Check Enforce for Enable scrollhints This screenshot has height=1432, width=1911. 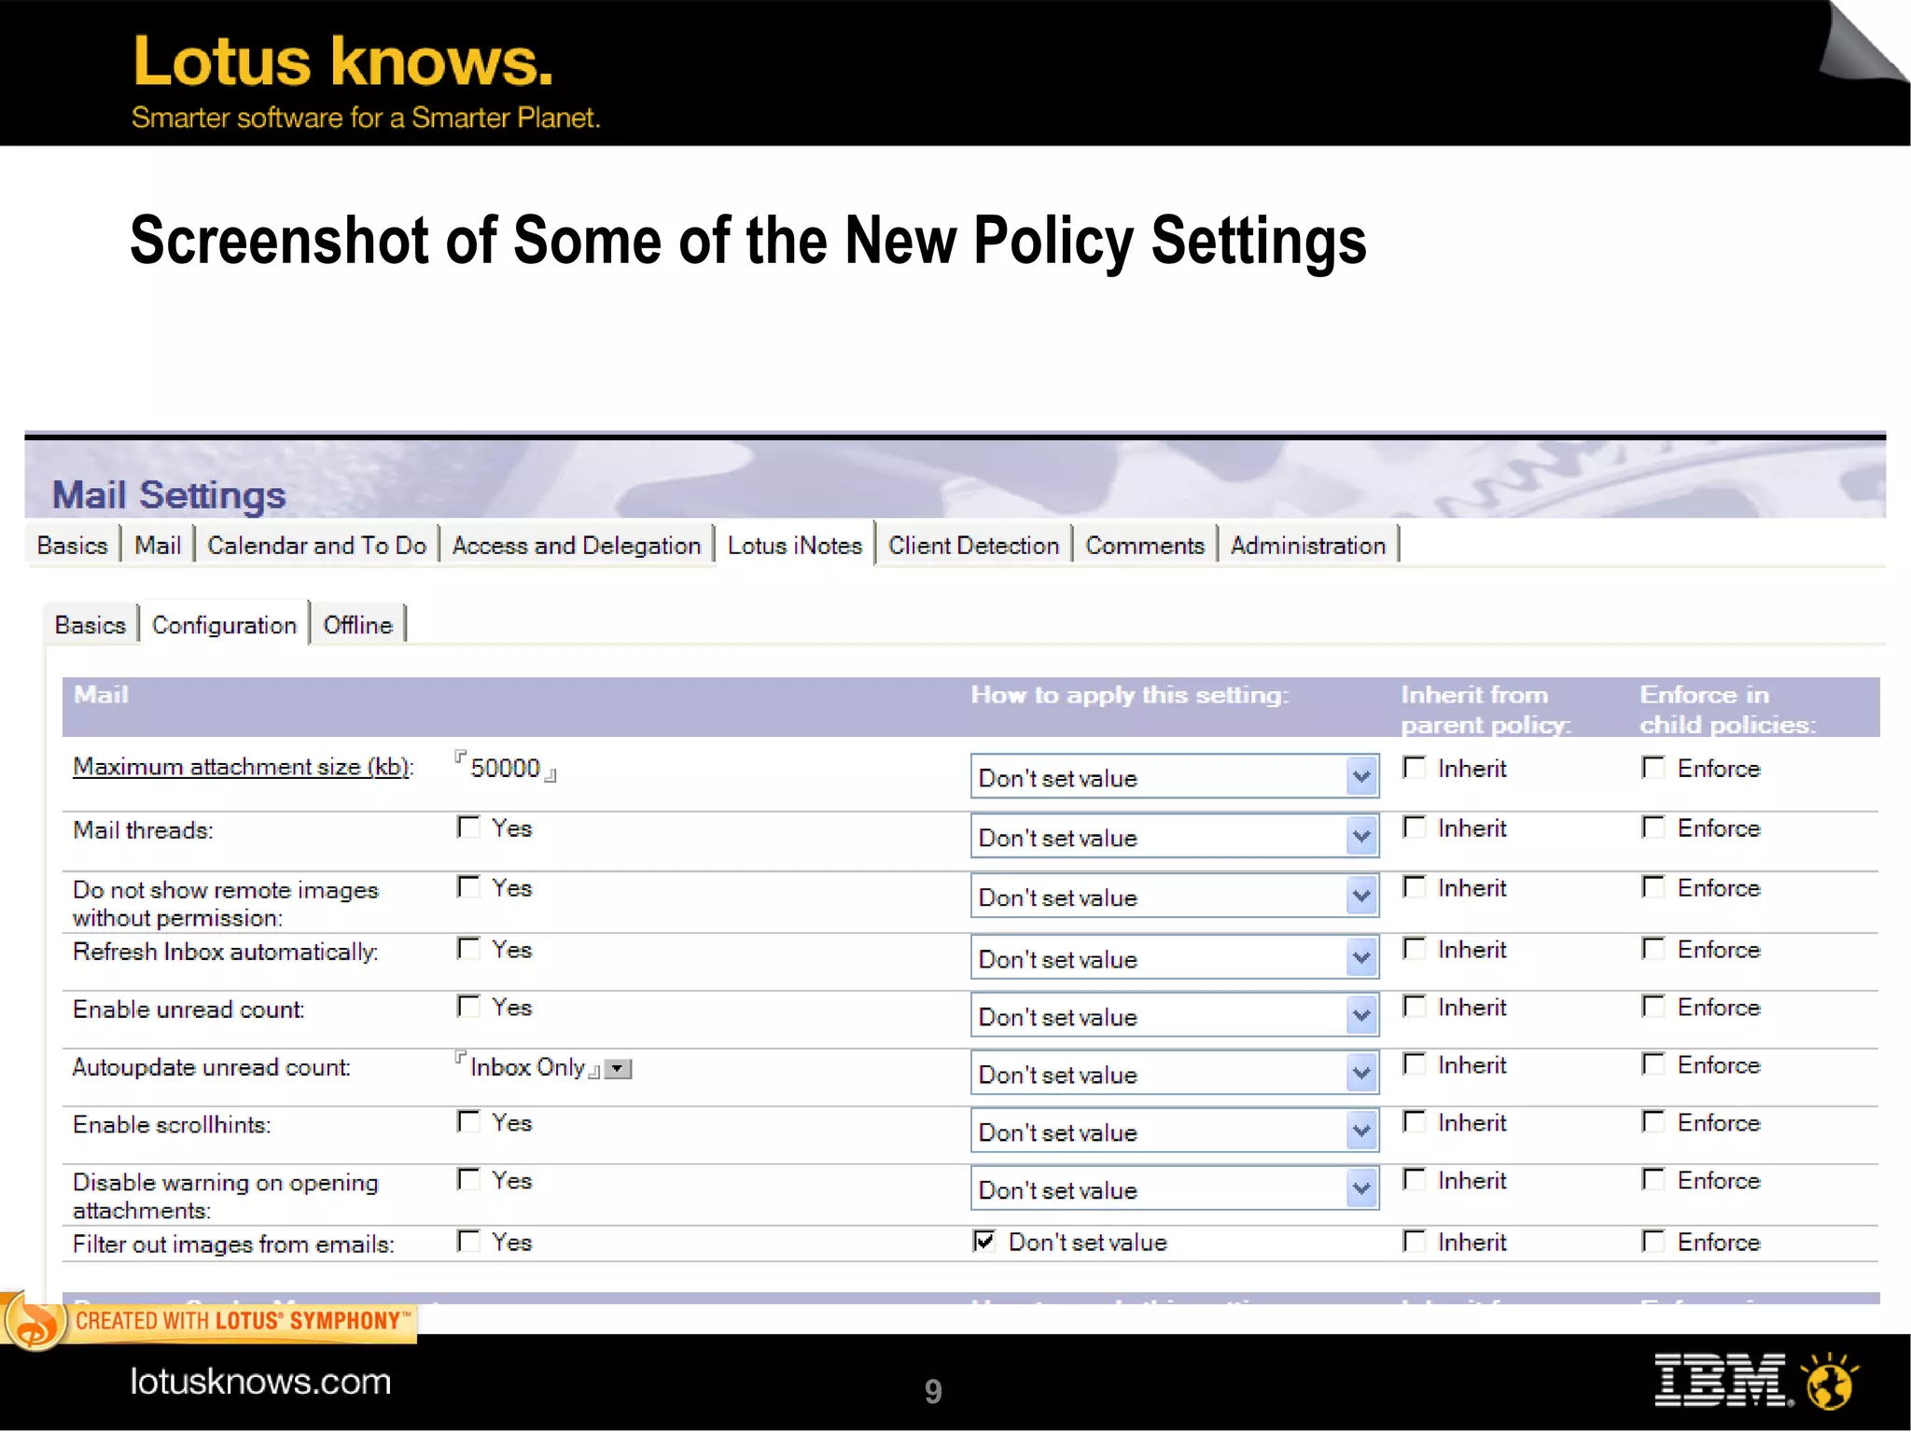(1653, 1122)
